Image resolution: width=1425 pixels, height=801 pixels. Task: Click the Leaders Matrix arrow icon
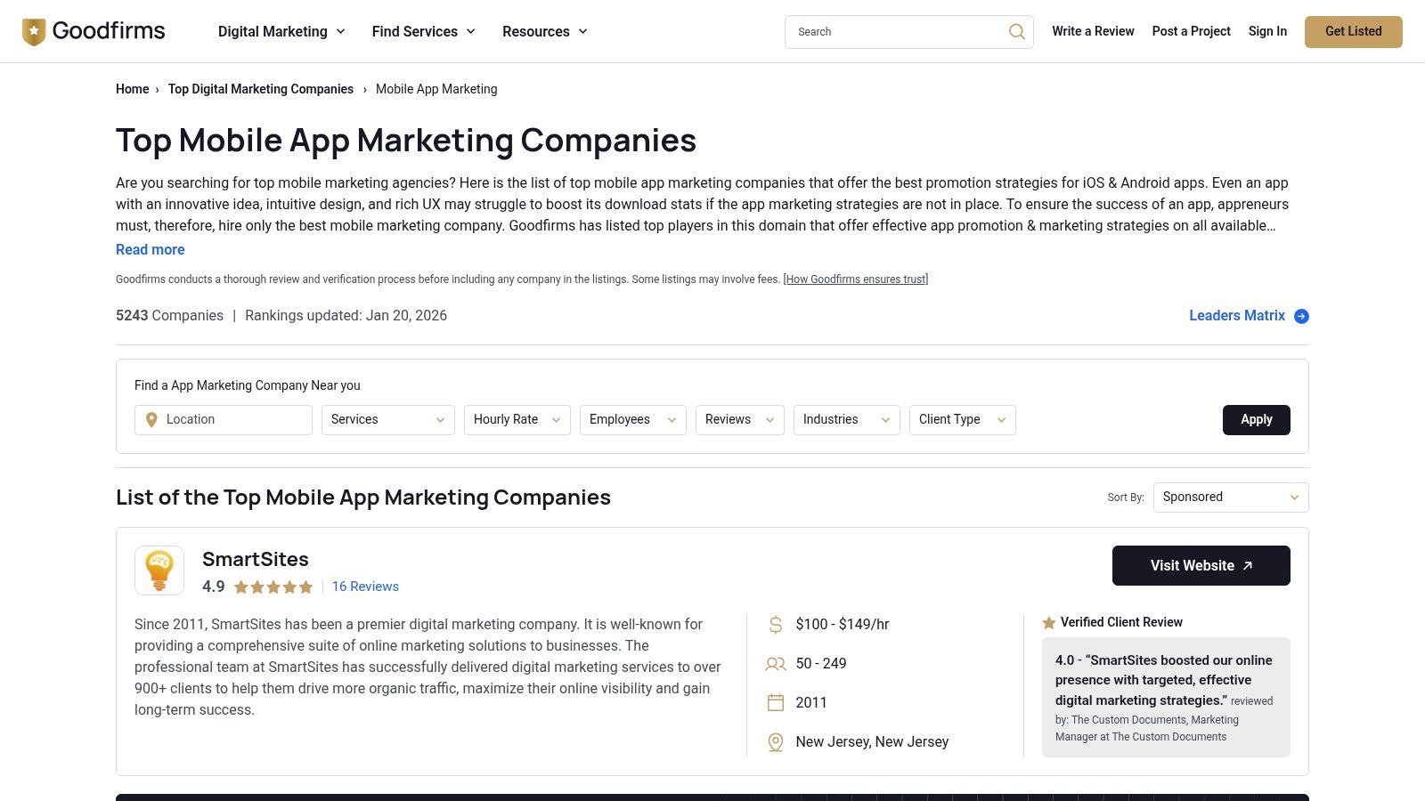tap(1301, 316)
